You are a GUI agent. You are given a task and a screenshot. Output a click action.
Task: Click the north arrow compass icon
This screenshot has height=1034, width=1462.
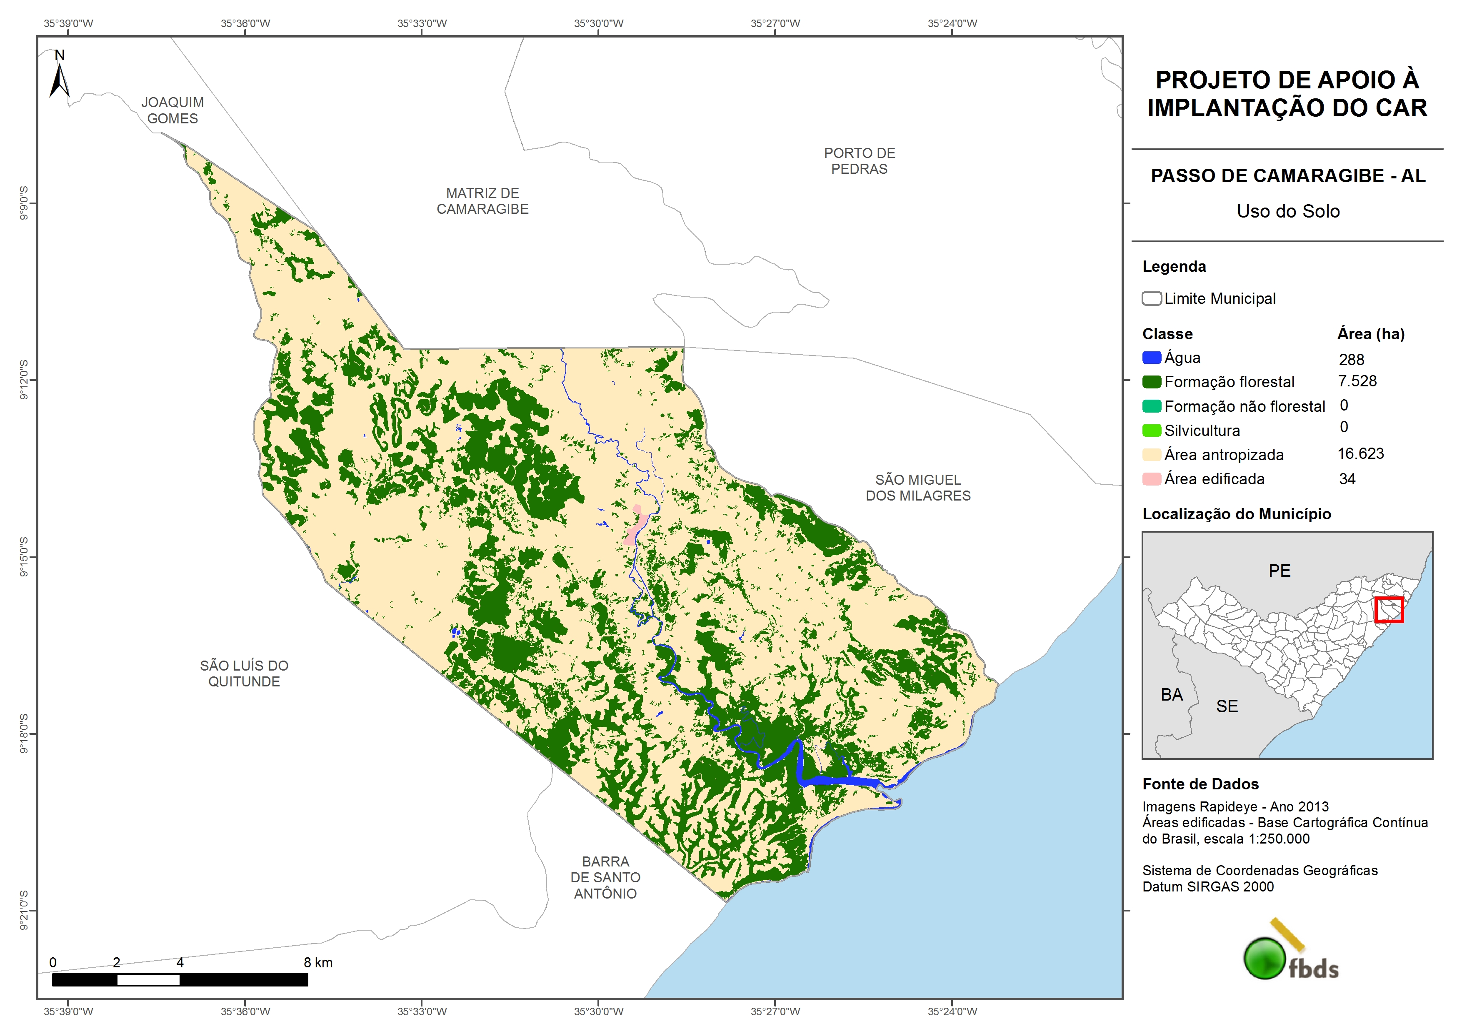60,77
